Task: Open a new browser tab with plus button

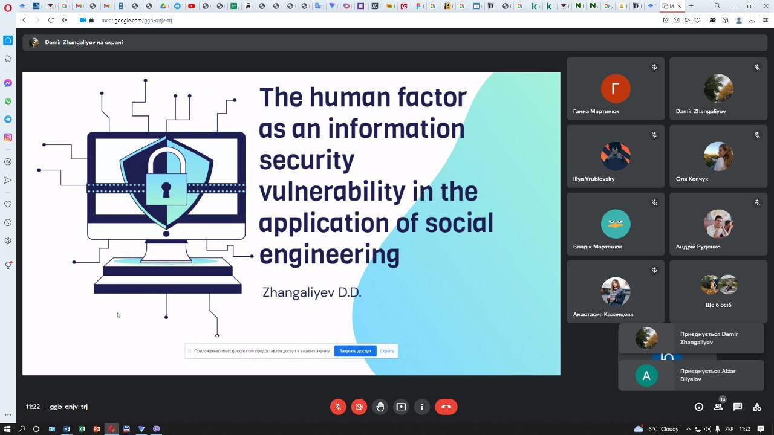Action: click(691, 6)
